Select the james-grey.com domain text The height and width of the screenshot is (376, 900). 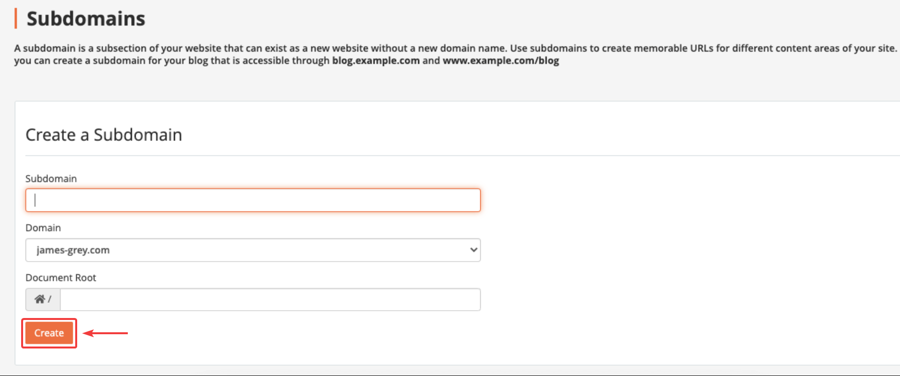coord(73,250)
